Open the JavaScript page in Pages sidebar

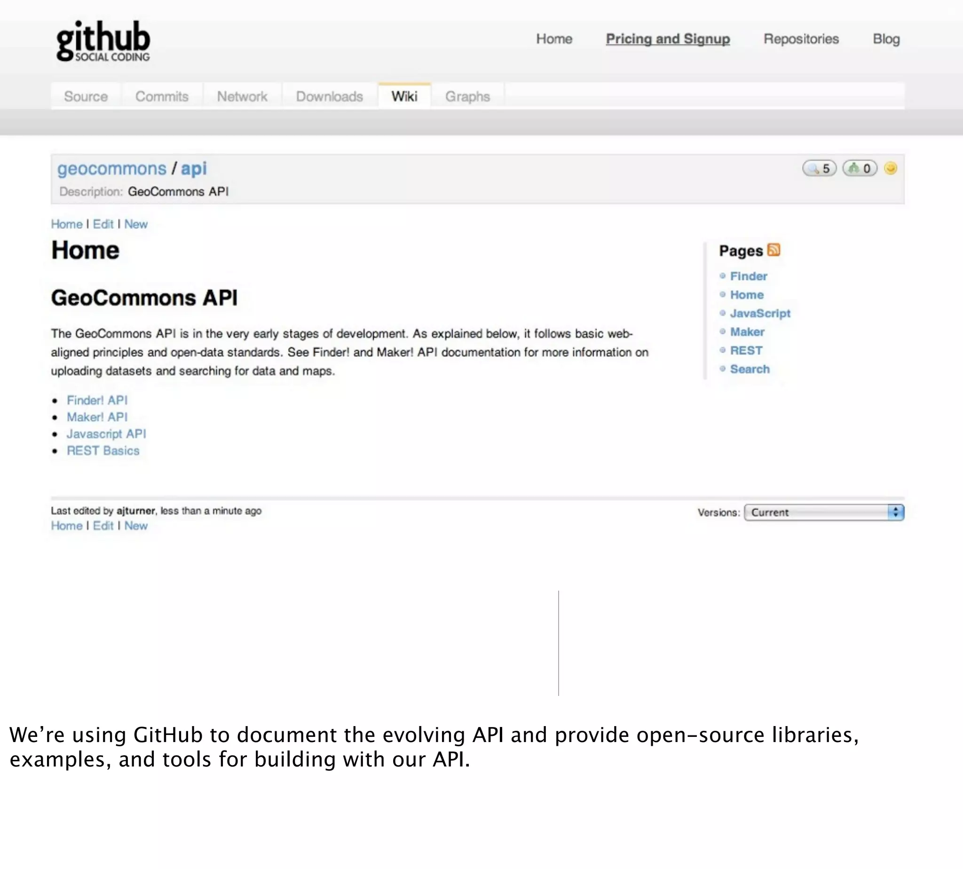(x=760, y=313)
